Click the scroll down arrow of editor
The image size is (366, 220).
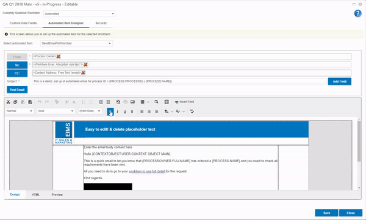coord(359,188)
